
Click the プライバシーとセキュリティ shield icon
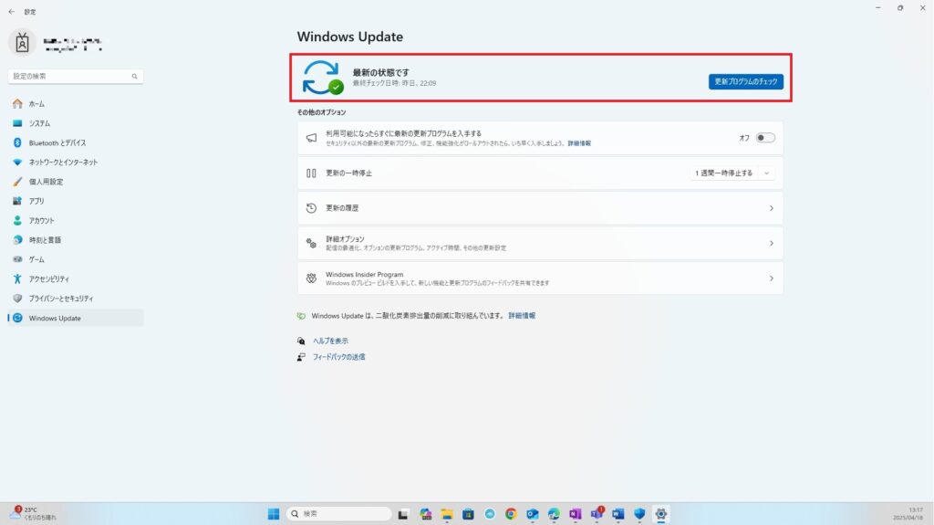(x=17, y=299)
